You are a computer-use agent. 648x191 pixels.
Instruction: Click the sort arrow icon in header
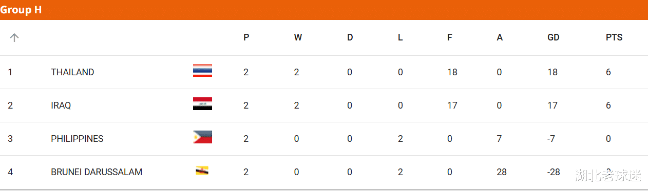click(14, 37)
